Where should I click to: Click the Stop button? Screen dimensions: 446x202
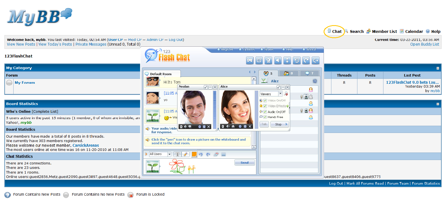coord(280,124)
